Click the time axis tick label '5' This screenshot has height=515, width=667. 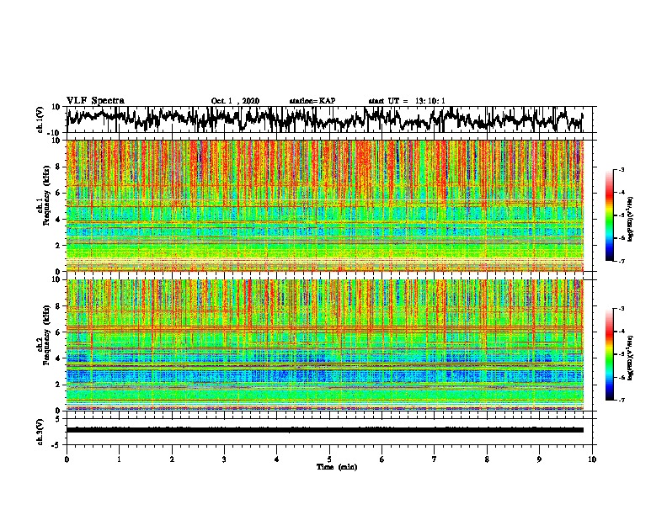point(329,459)
